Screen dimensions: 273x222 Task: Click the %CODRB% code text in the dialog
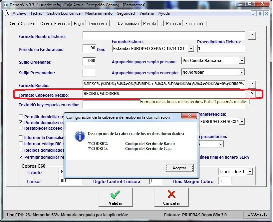click(x=98, y=144)
